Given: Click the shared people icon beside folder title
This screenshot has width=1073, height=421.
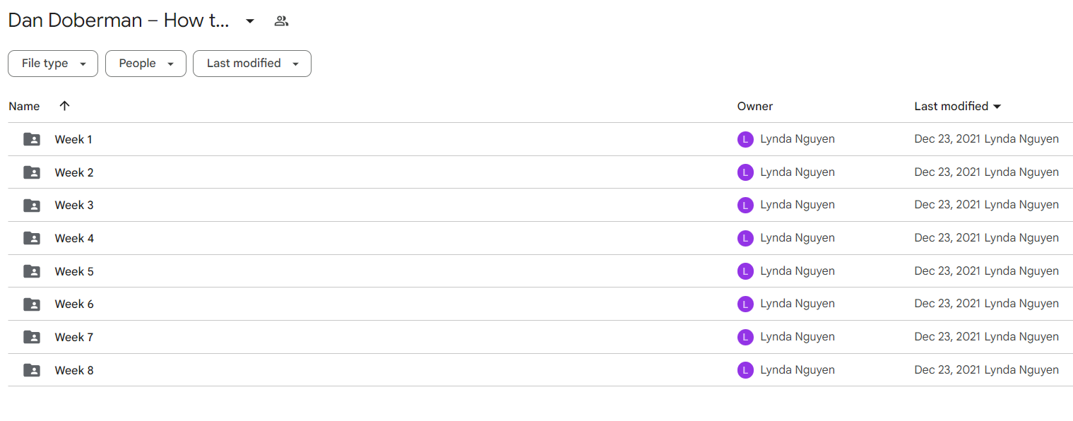Looking at the screenshot, I should click(x=281, y=21).
